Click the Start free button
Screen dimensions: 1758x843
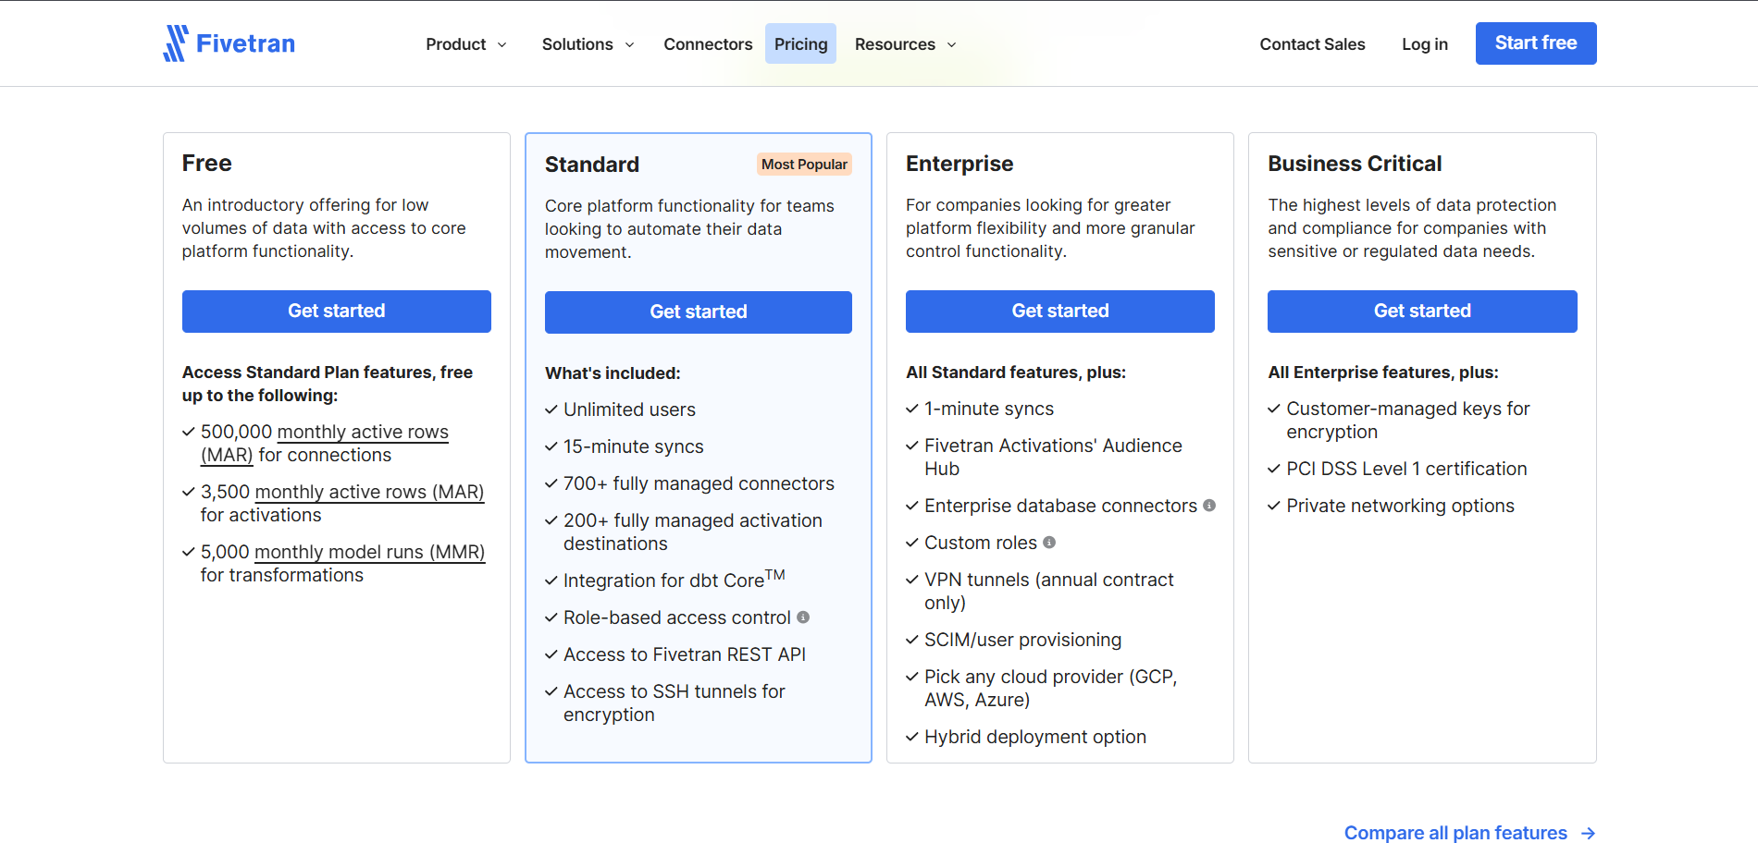pyautogui.click(x=1536, y=43)
